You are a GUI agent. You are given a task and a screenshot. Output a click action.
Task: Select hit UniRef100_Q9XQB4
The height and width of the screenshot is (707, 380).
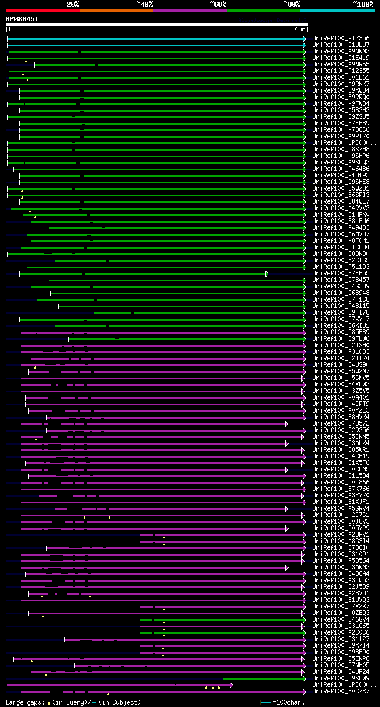tap(341, 91)
